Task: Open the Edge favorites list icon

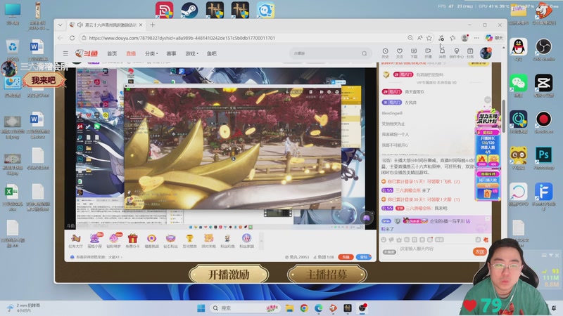Action: click(453, 38)
